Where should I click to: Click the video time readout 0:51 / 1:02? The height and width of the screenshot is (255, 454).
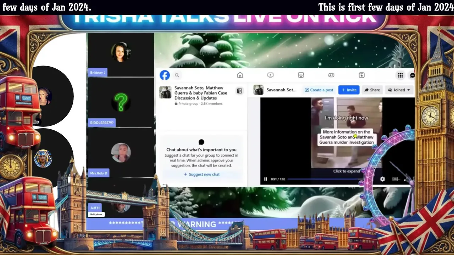click(x=278, y=179)
